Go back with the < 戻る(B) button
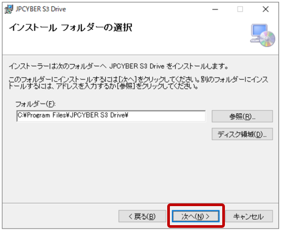The height and width of the screenshot is (231, 281). [x=142, y=216]
